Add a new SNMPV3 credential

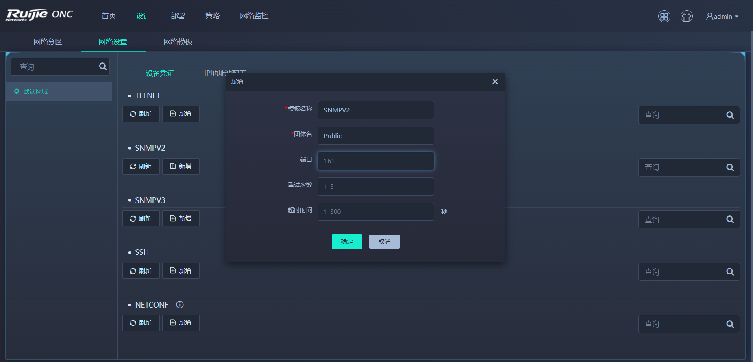(x=181, y=219)
